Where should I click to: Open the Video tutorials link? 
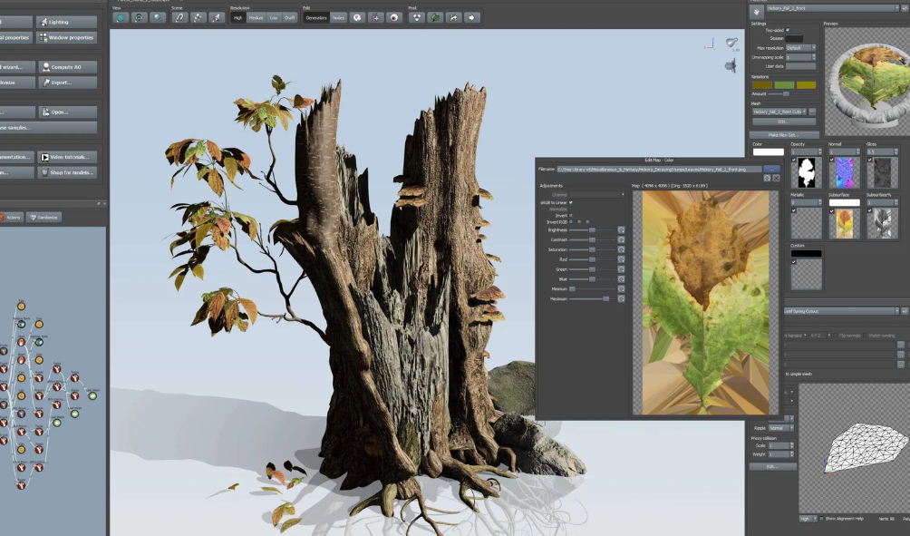[68, 157]
